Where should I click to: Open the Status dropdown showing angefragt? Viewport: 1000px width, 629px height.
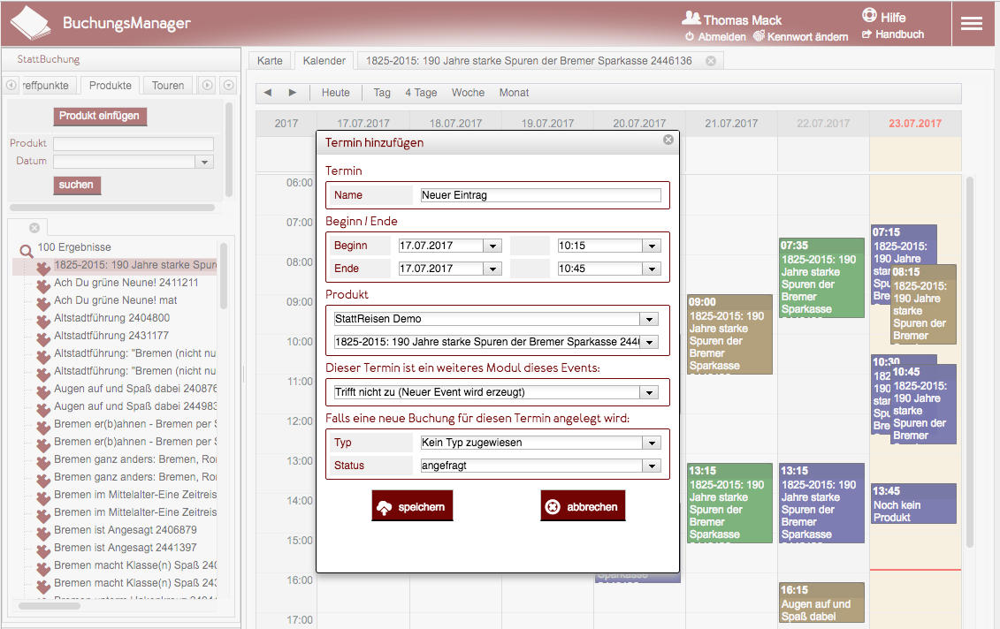click(x=652, y=466)
